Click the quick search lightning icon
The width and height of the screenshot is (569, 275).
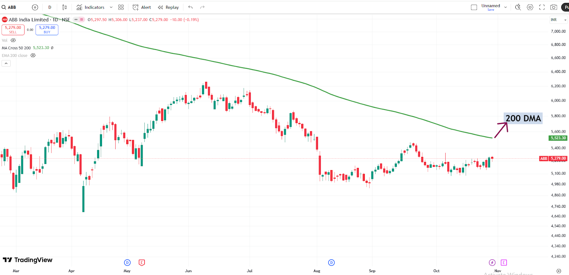coord(518,7)
